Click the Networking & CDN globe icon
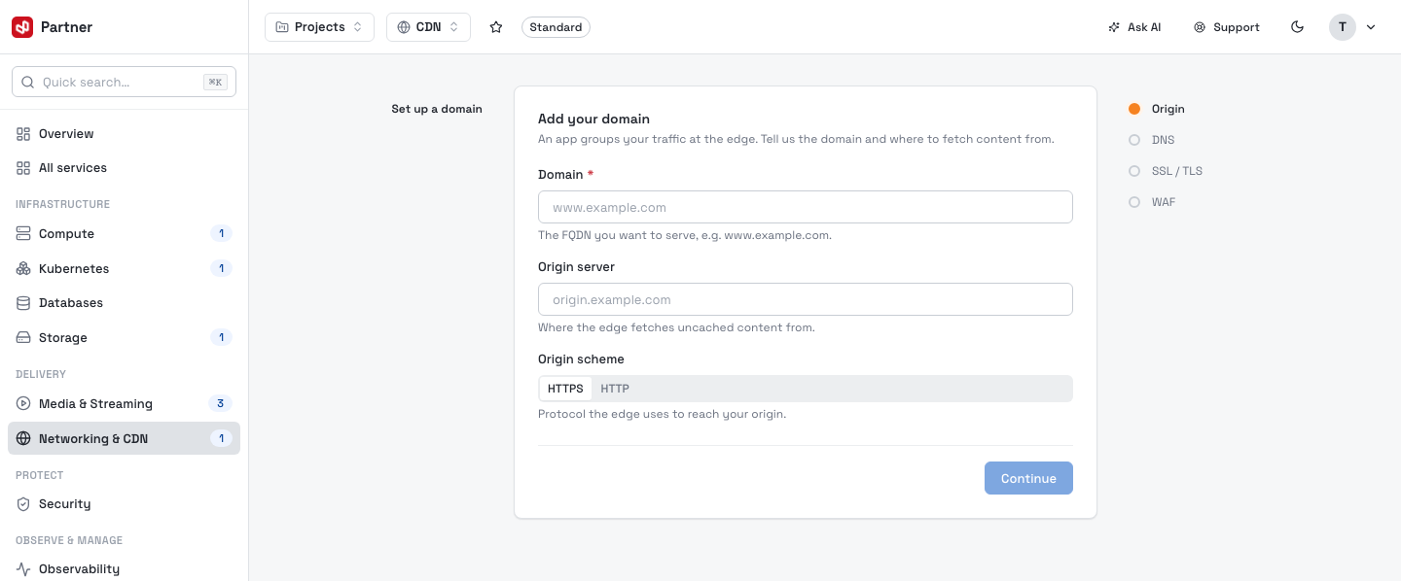The width and height of the screenshot is (1401, 581). [23, 439]
